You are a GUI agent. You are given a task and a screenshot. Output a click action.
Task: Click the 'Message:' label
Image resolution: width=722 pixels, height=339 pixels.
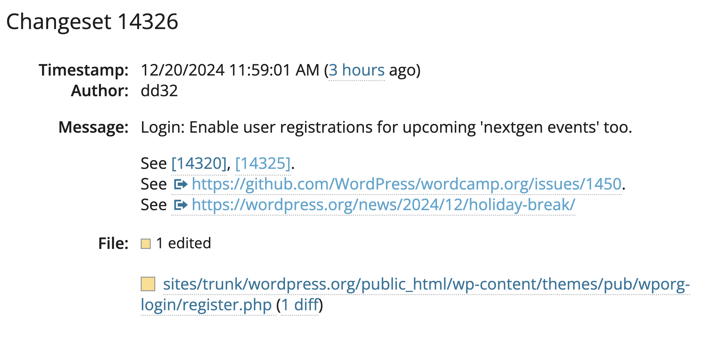coord(93,127)
